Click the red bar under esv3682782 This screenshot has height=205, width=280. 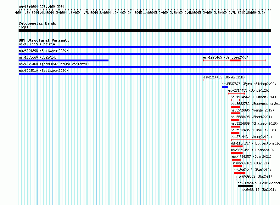tap(235, 107)
